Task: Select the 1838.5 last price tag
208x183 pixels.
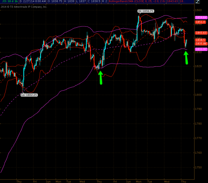Action: (x=201, y=40)
